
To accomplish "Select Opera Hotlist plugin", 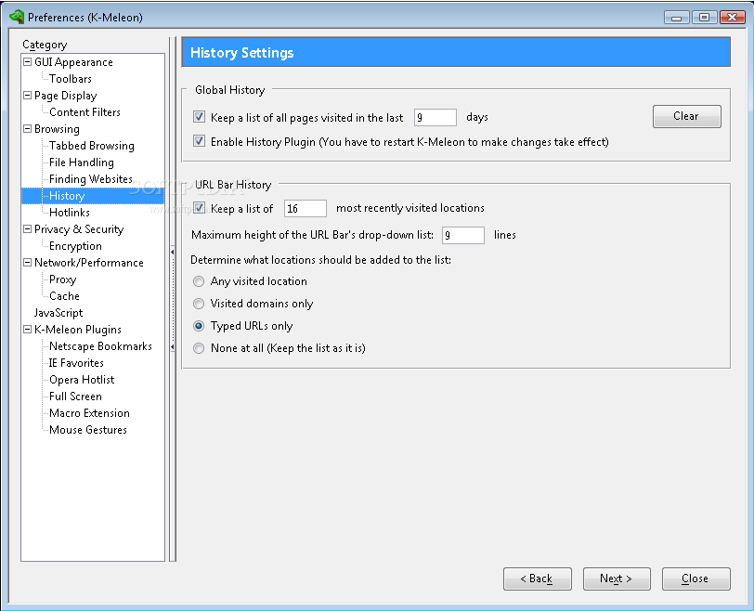I will [82, 380].
